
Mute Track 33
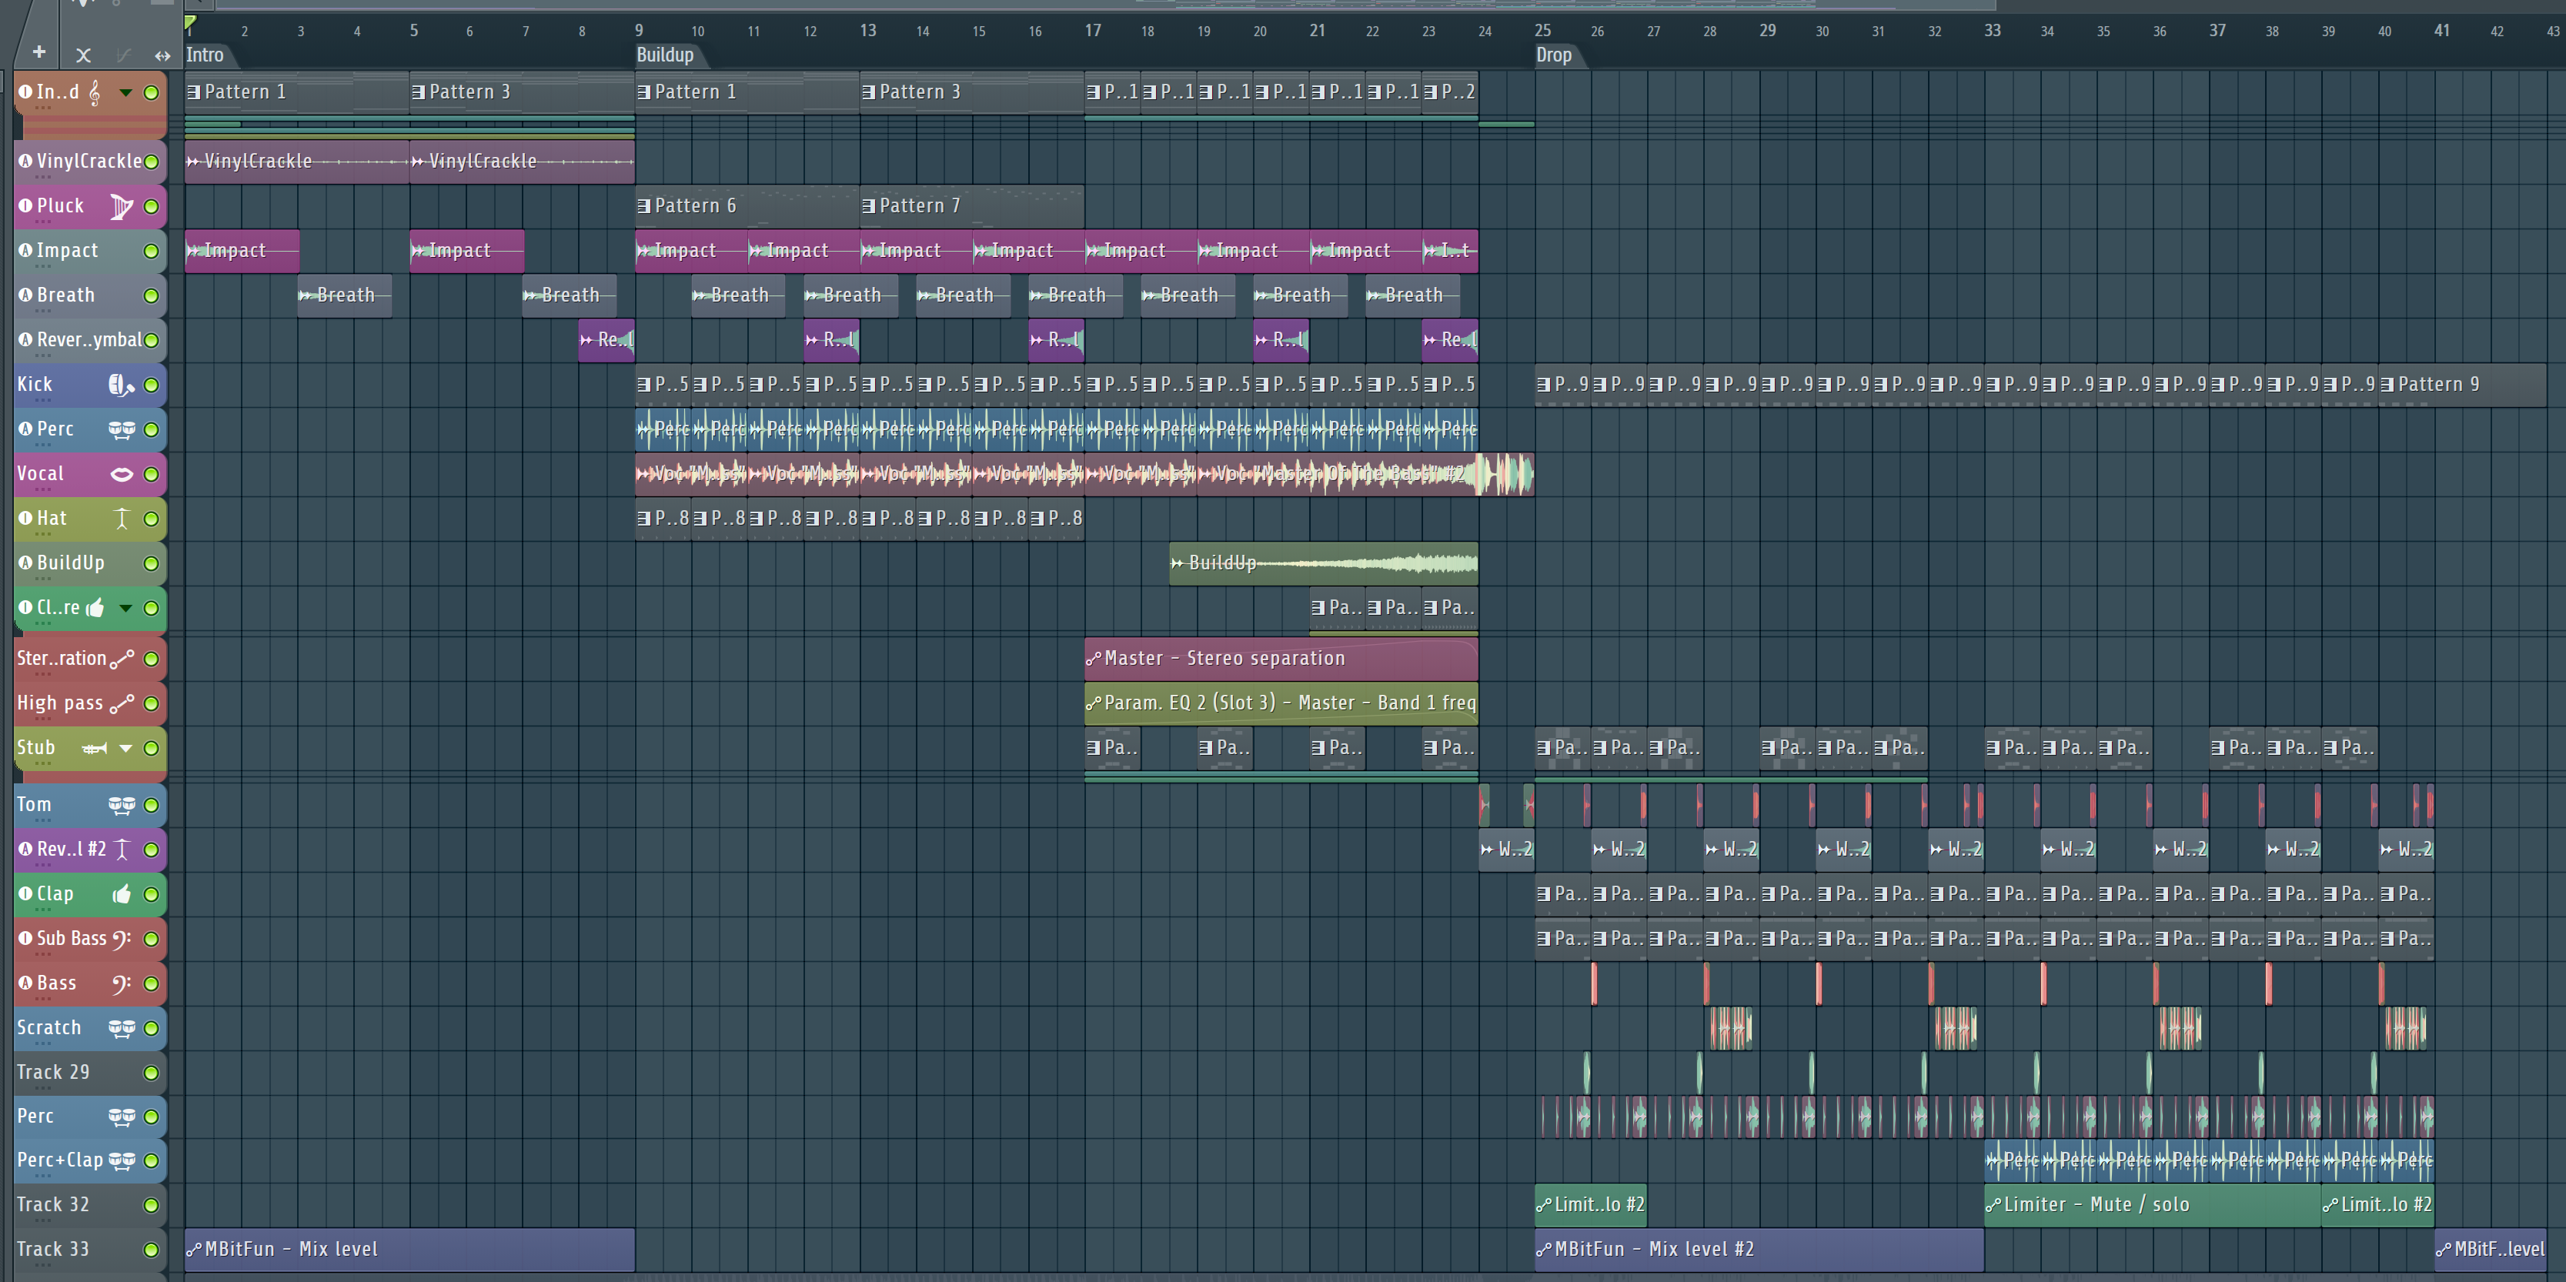coord(152,1250)
